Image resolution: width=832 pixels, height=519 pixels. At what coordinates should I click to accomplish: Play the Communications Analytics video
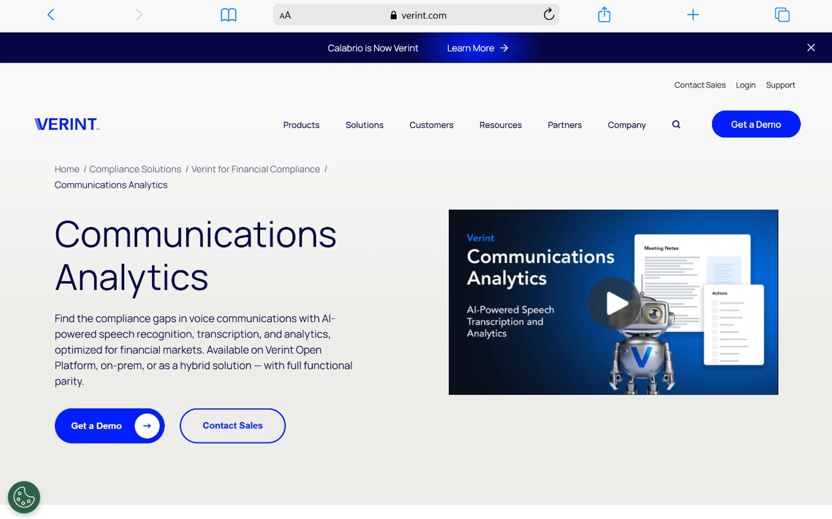click(x=614, y=303)
